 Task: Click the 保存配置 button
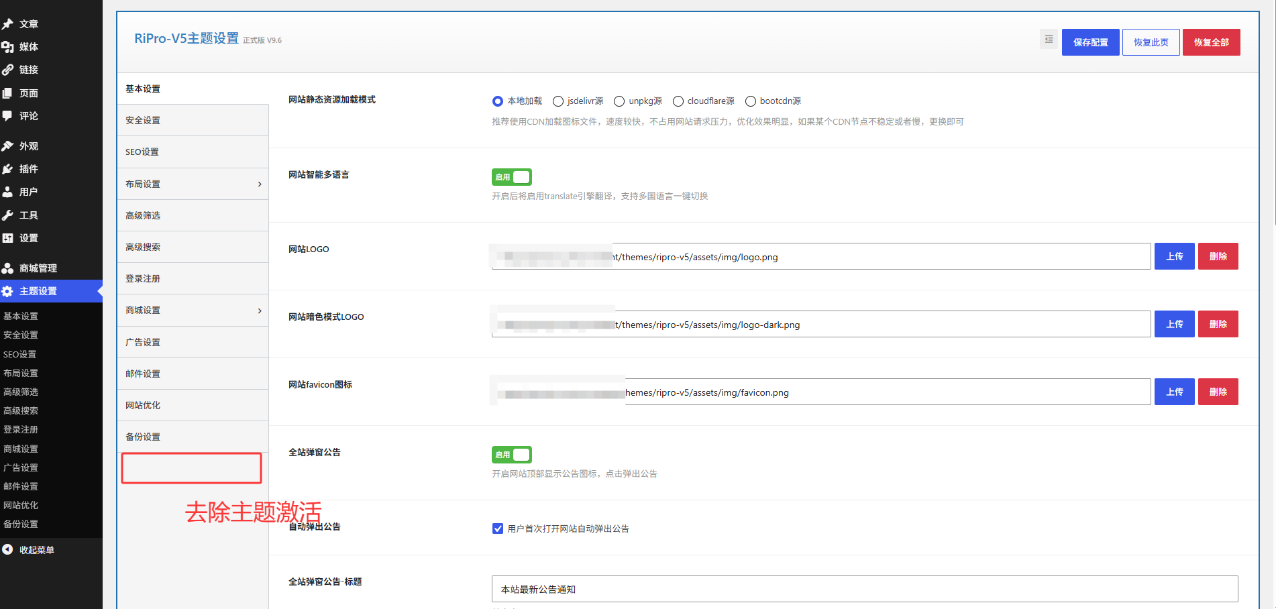click(x=1091, y=42)
